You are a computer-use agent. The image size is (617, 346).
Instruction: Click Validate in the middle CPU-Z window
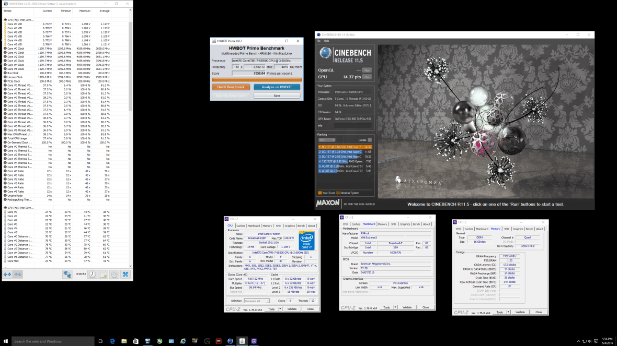tap(407, 307)
